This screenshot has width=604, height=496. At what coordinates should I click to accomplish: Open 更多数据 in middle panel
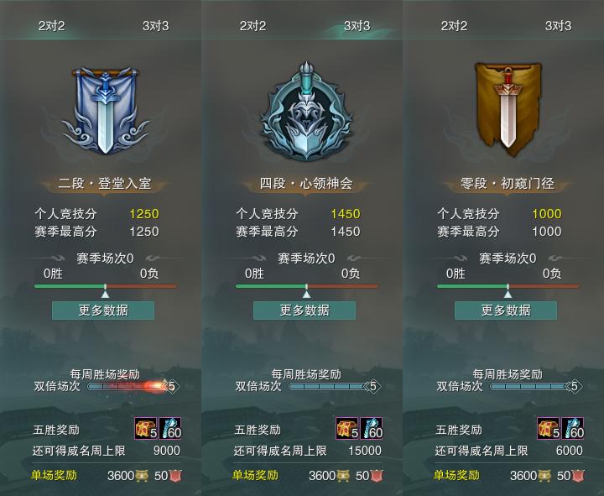305,311
